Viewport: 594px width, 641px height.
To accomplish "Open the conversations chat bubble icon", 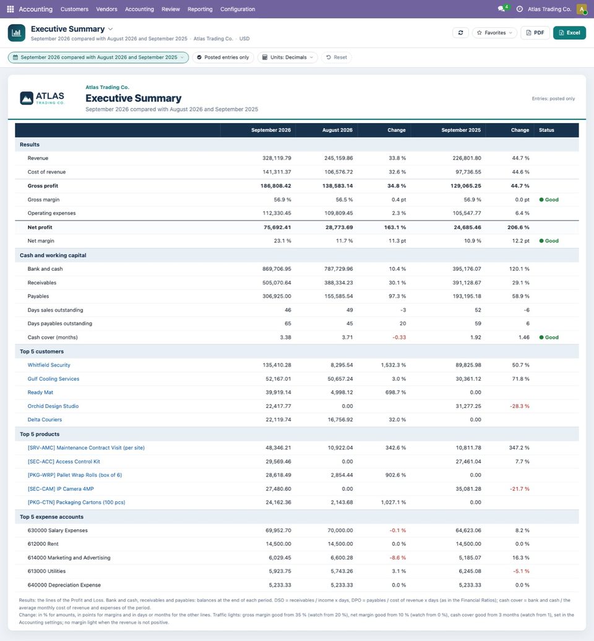I will point(501,9).
